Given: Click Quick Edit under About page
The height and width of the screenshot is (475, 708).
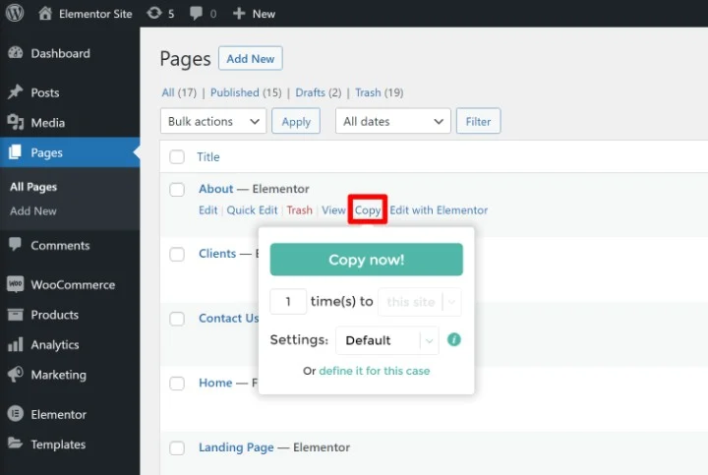Looking at the screenshot, I should (252, 210).
